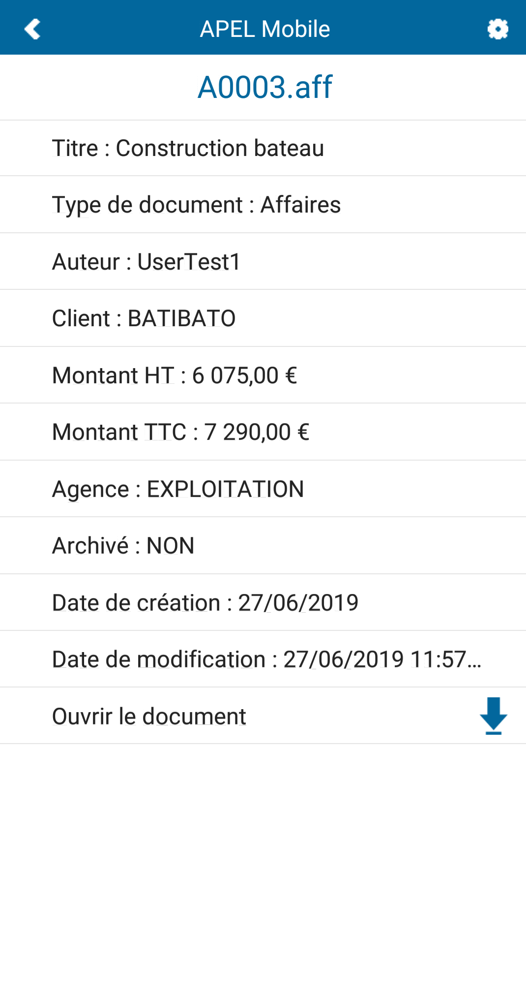The width and height of the screenshot is (526, 999).
Task: Tap the Construction bateau title text
Action: (x=220, y=148)
